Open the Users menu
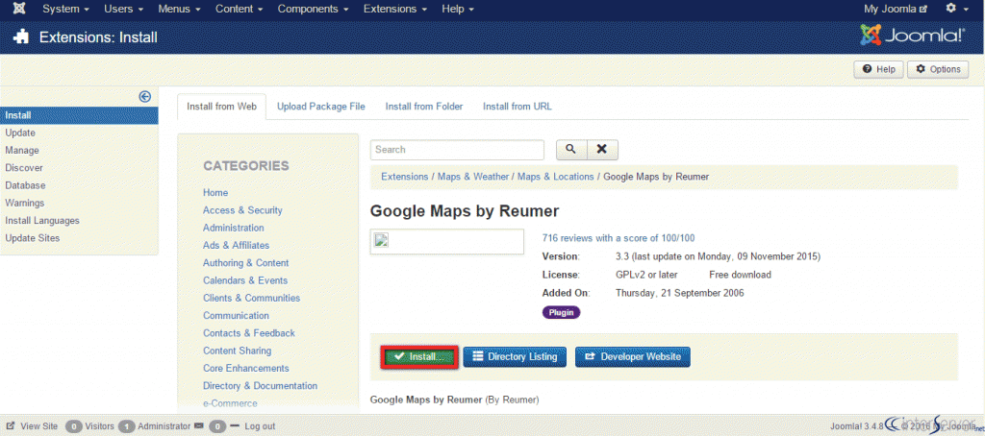This screenshot has height=436, width=985. (x=124, y=9)
